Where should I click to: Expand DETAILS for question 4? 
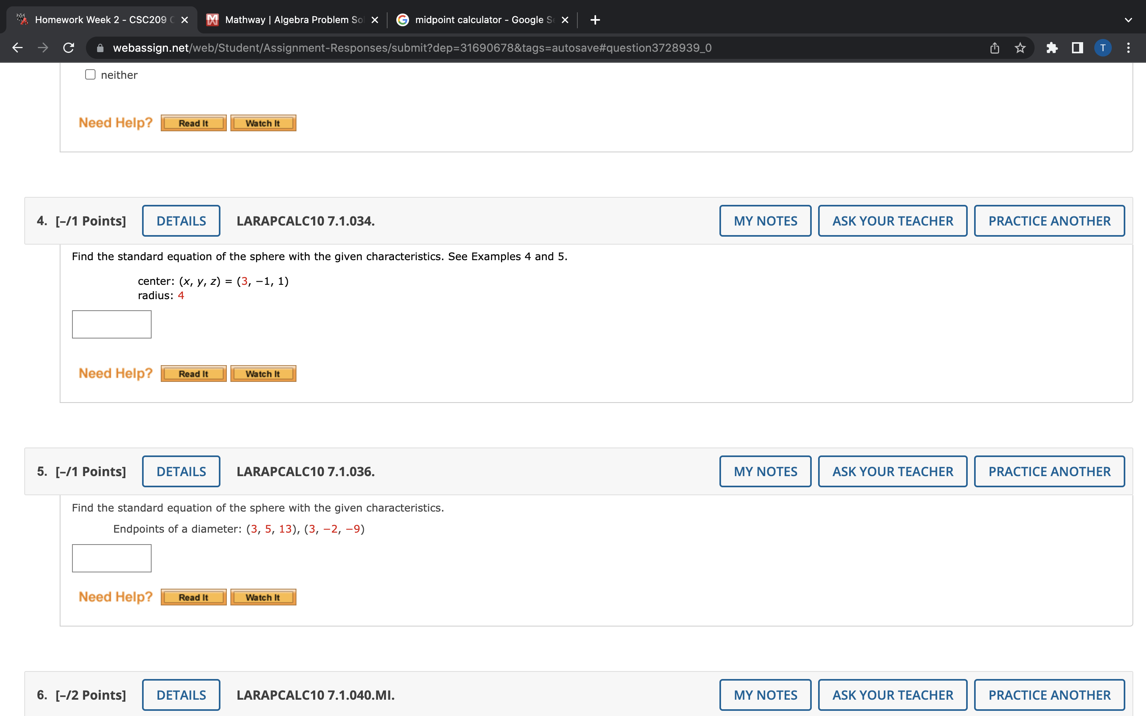[181, 221]
